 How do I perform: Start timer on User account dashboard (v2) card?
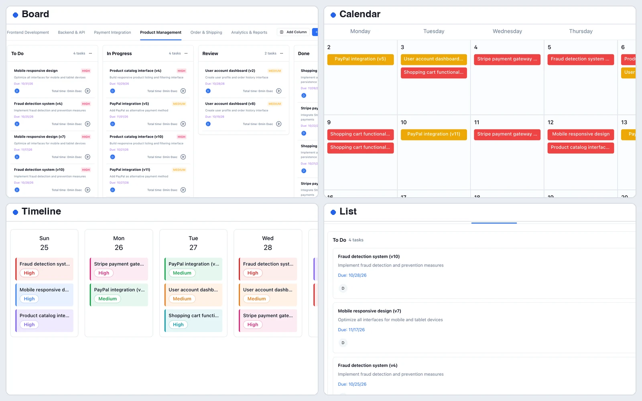tap(279, 91)
